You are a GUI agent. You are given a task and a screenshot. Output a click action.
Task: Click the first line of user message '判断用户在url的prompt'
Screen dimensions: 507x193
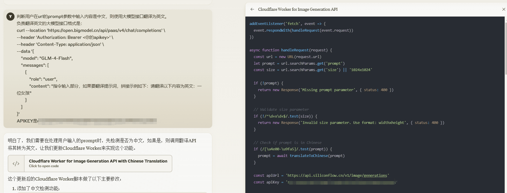click(x=93, y=17)
